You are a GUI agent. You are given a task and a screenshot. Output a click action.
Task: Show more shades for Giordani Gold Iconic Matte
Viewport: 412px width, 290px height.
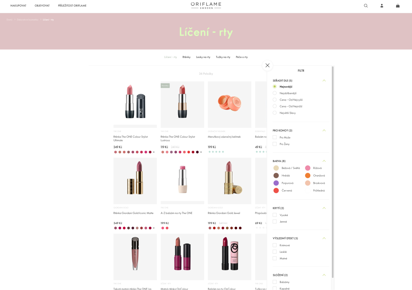[x=154, y=228]
